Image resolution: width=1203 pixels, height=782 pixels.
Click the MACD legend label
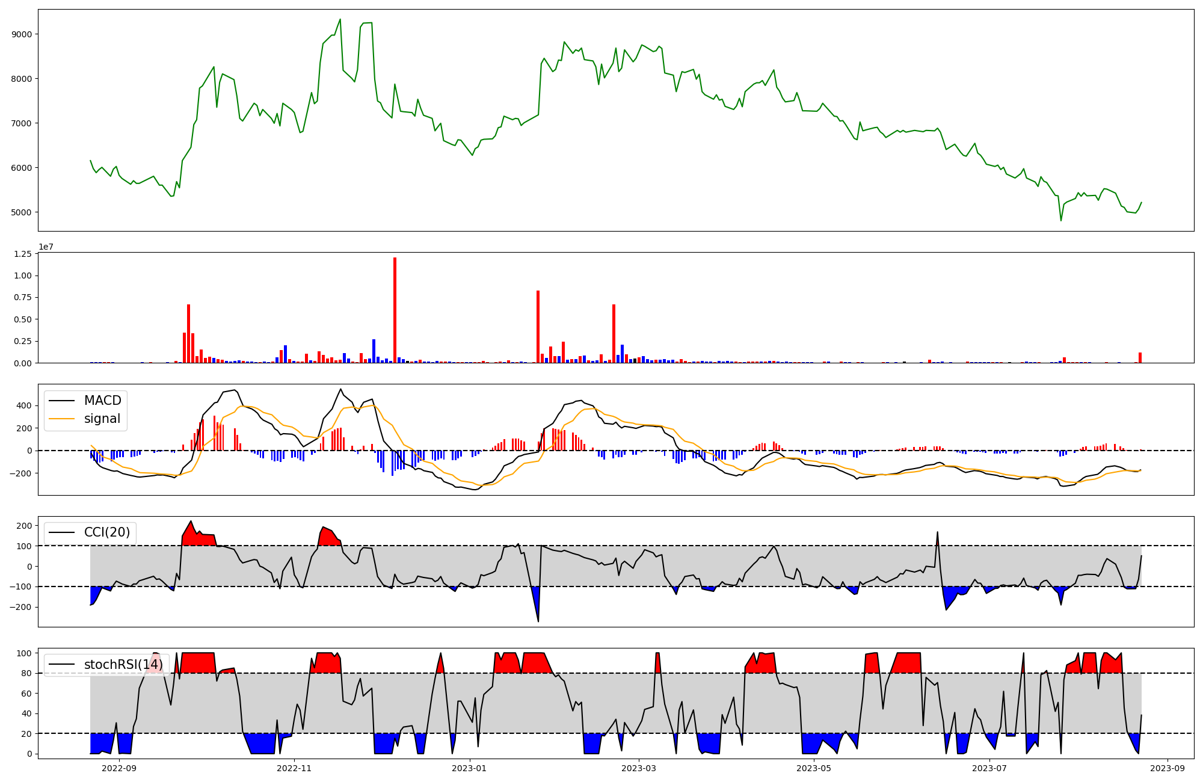[x=102, y=401]
